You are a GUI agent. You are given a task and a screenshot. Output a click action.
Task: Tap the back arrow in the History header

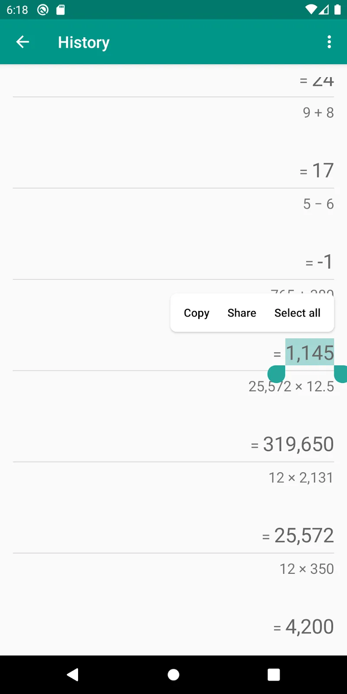tap(23, 42)
